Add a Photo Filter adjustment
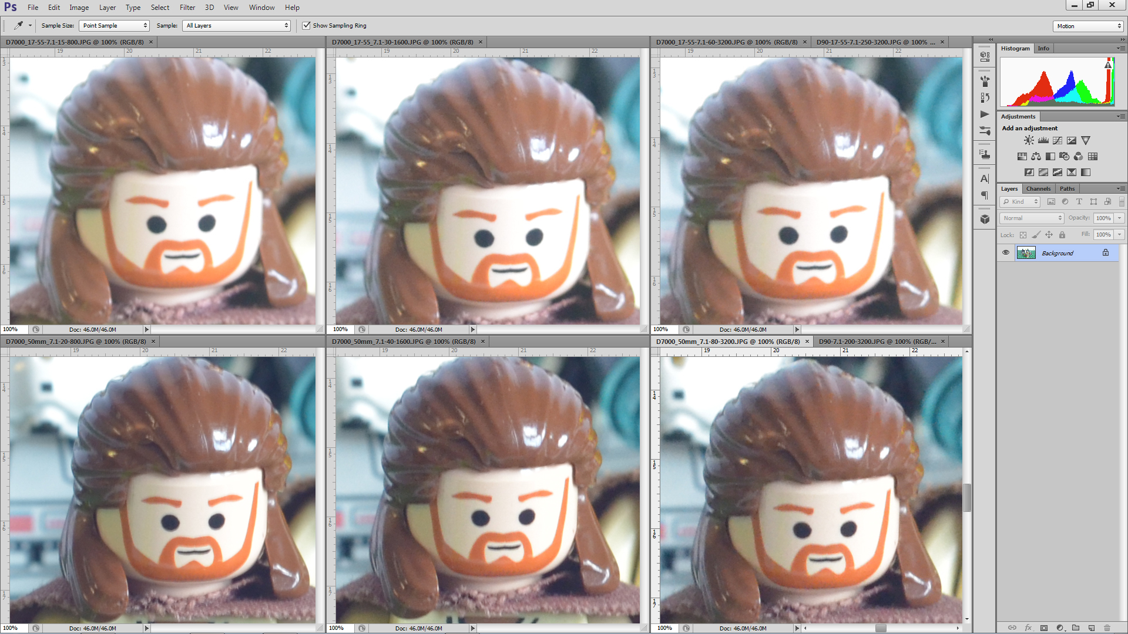 [1064, 156]
